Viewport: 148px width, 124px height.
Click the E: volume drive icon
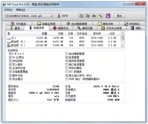[9, 42]
